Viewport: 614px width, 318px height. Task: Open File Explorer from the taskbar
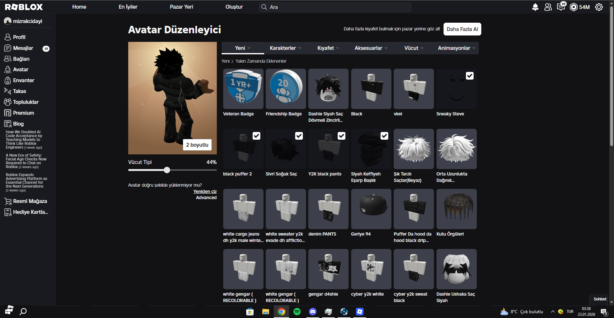click(x=265, y=312)
